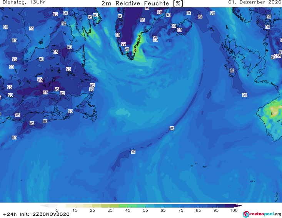This screenshot has height=218, width=282.
Task: Click the '75' value on the color scale
Action: (180, 210)
